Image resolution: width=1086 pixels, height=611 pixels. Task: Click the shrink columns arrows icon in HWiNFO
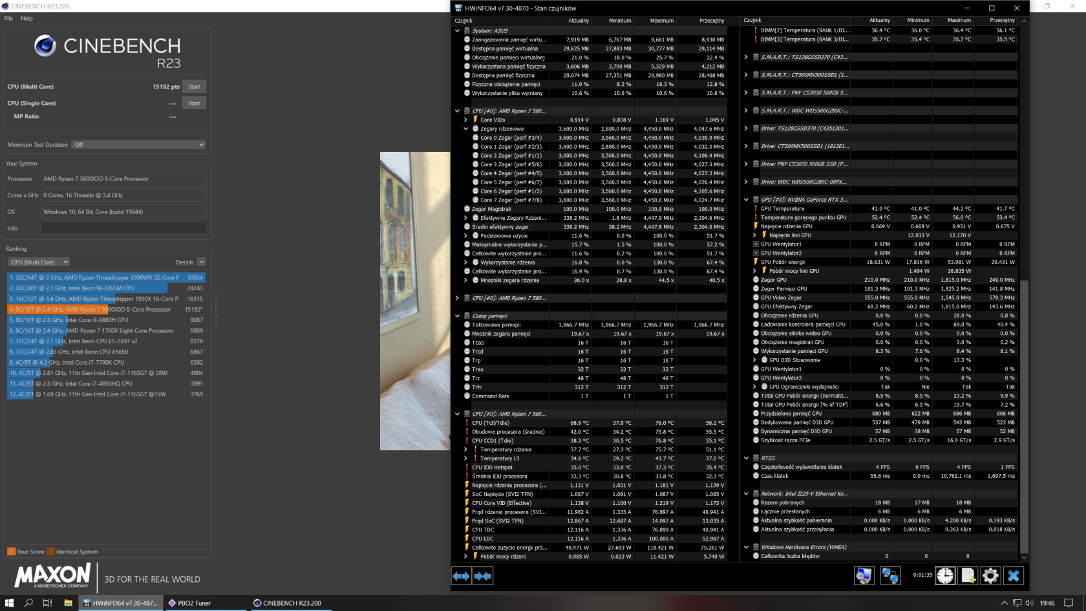483,576
